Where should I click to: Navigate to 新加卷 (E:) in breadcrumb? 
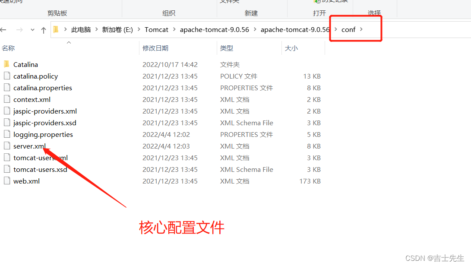[x=117, y=29]
